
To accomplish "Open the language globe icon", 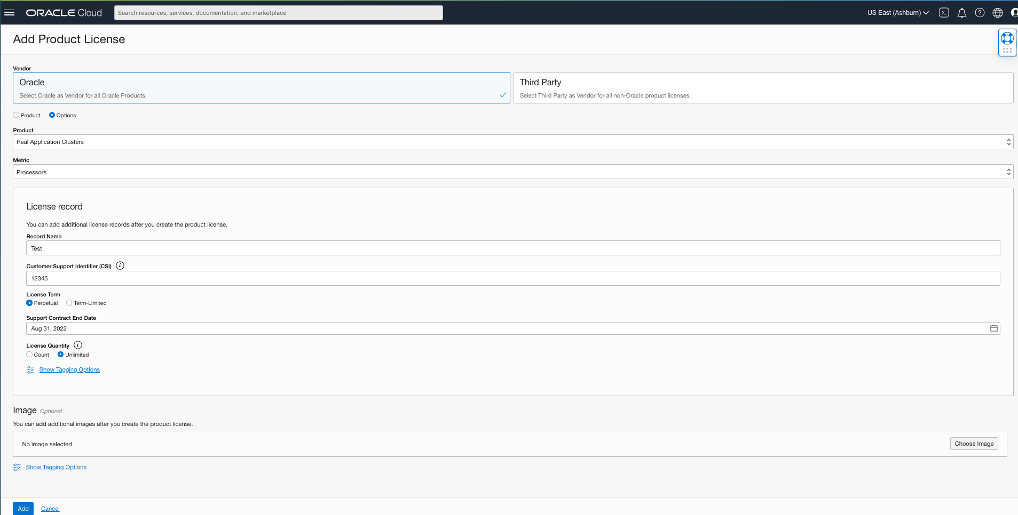I will click(997, 12).
